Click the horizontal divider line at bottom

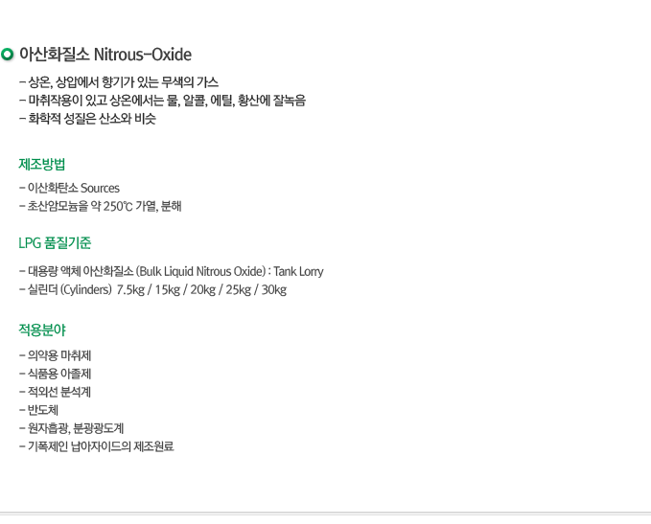click(326, 513)
